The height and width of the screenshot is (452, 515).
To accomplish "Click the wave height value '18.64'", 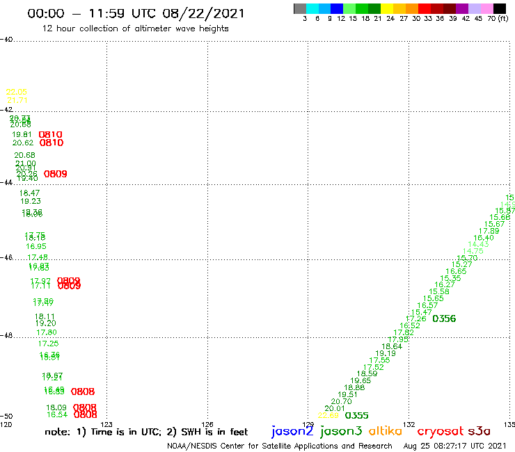I will pyautogui.click(x=392, y=346).
